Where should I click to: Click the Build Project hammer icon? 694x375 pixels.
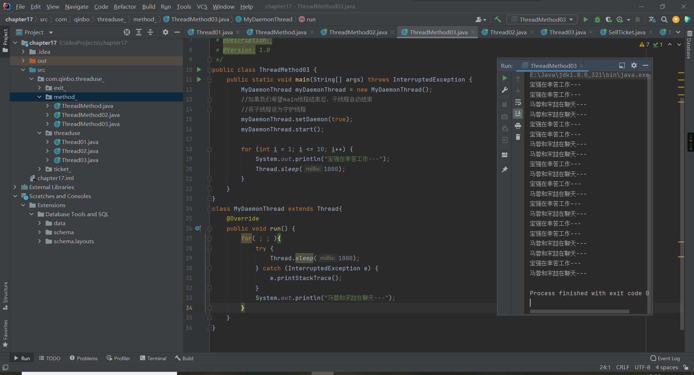click(498, 19)
